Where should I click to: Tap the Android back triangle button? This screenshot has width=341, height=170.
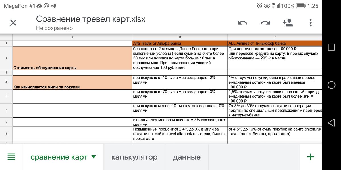[x=331, y=123]
